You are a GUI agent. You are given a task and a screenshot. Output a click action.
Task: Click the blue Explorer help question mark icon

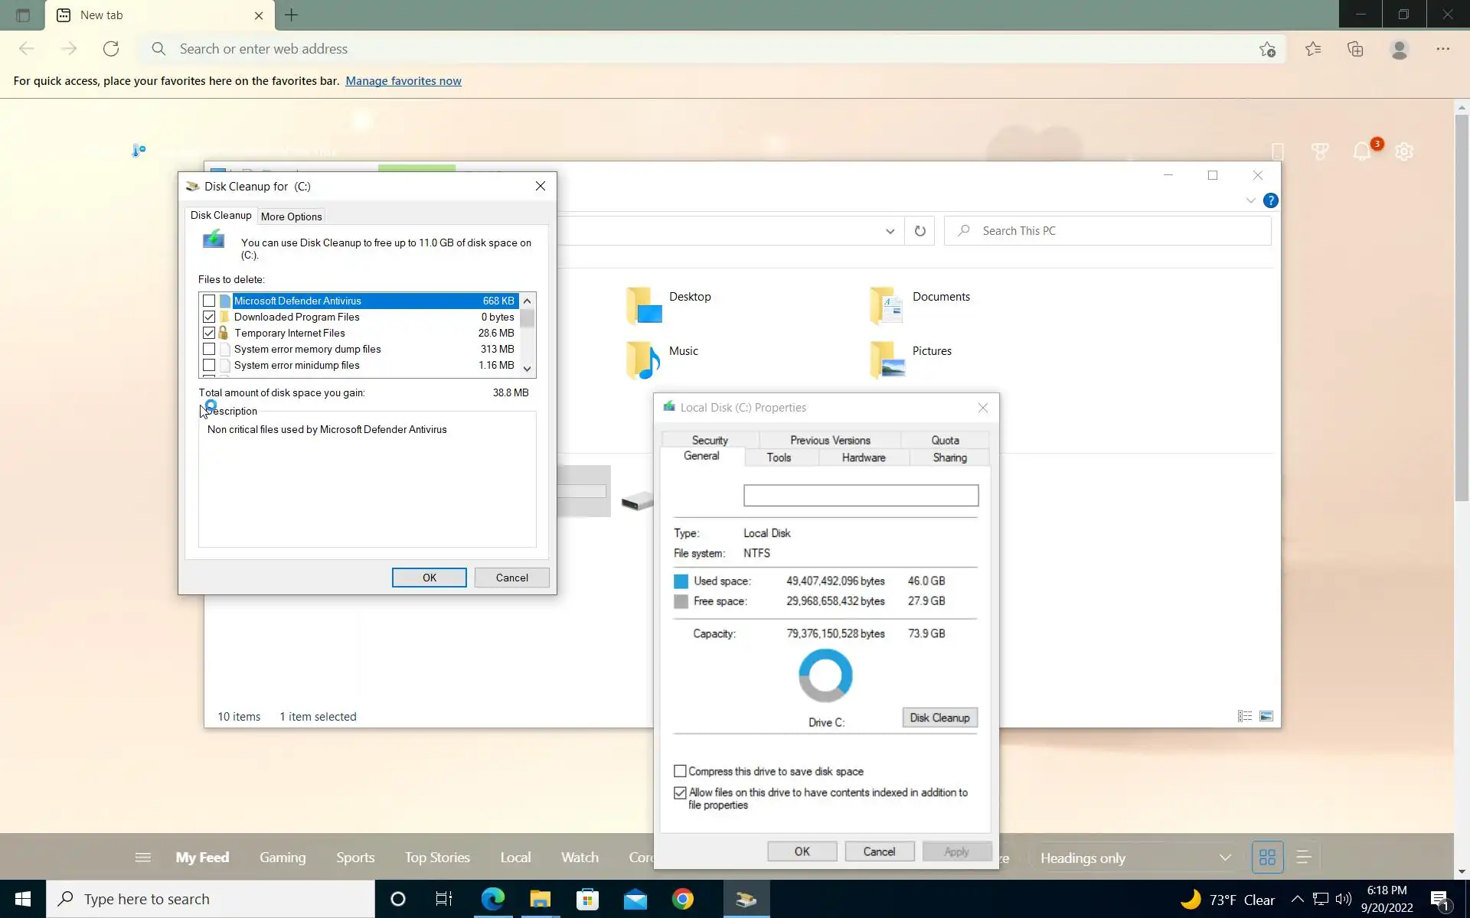[x=1270, y=200]
